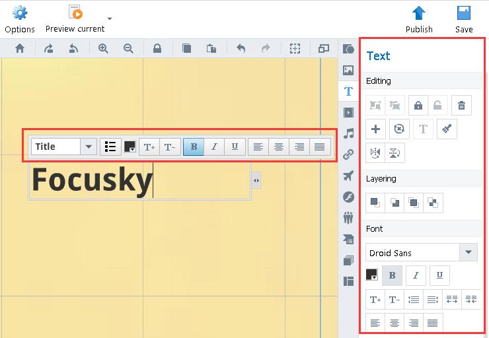Rotate canvas counterclockwise icon
Image resolution: width=489 pixels, height=338 pixels.
click(73, 48)
